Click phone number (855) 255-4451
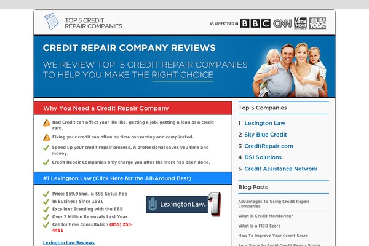This screenshot has width=369, height=246. tap(92, 228)
